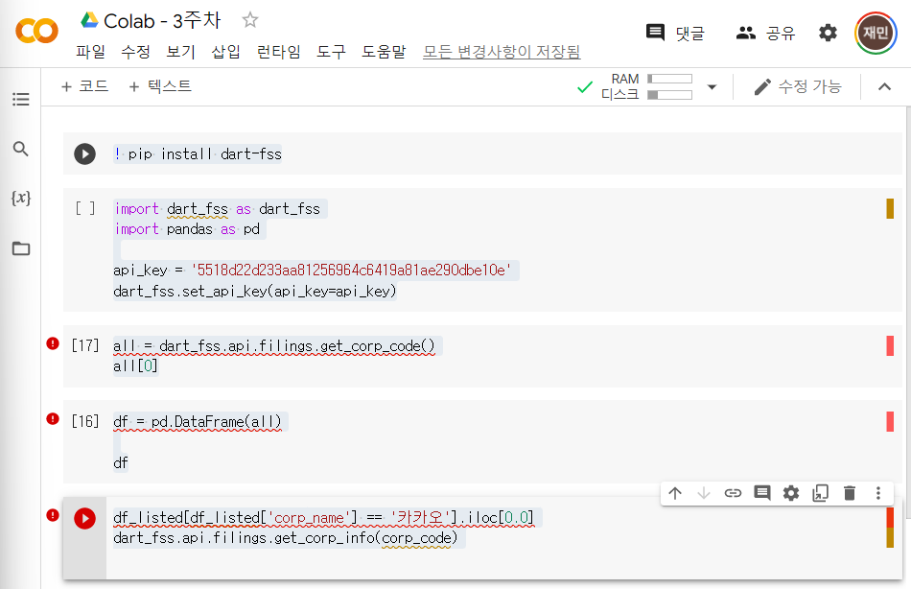Image resolution: width=911 pixels, height=589 pixels.
Task: Copy link to cell icon
Action: [733, 494]
